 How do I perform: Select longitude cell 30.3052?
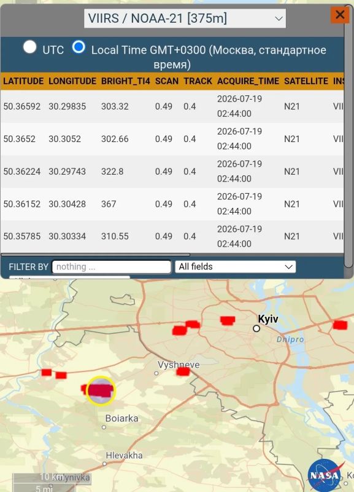coord(65,139)
